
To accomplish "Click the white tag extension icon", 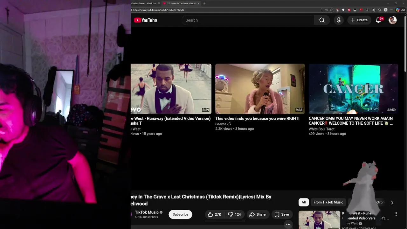I will click(x=343, y=10).
